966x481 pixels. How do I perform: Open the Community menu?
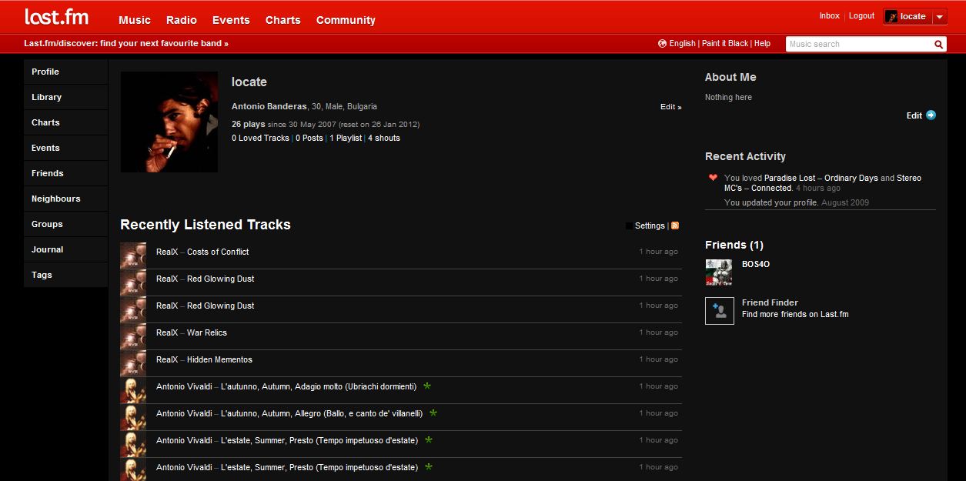(346, 20)
